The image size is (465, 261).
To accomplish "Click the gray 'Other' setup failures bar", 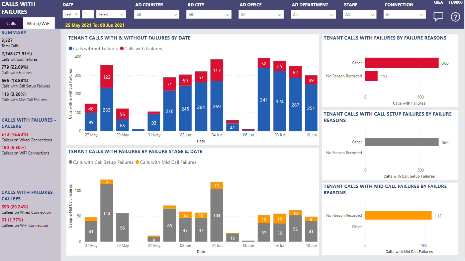I will pos(402,142).
